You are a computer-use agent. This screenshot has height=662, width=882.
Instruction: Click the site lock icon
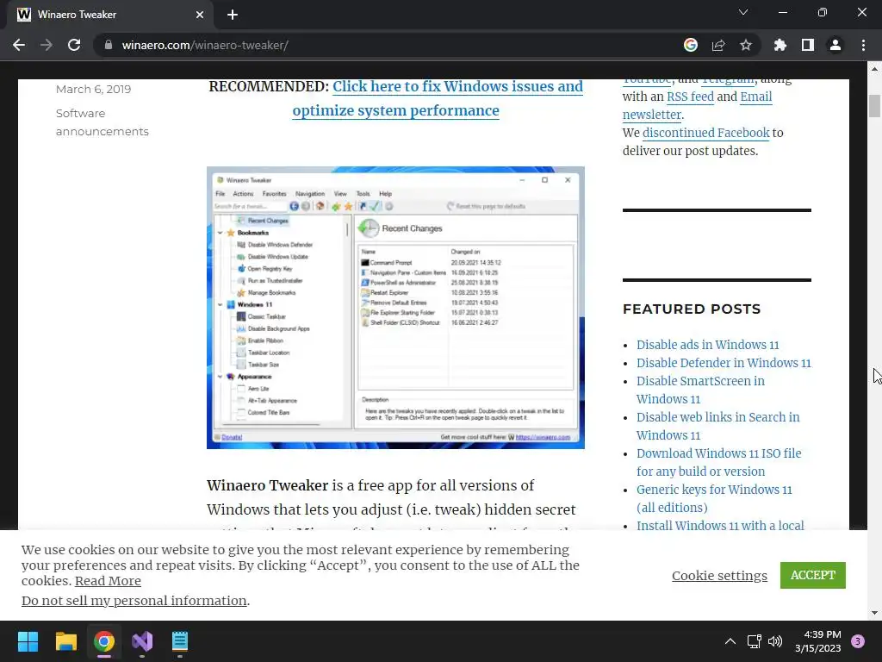pos(109,45)
